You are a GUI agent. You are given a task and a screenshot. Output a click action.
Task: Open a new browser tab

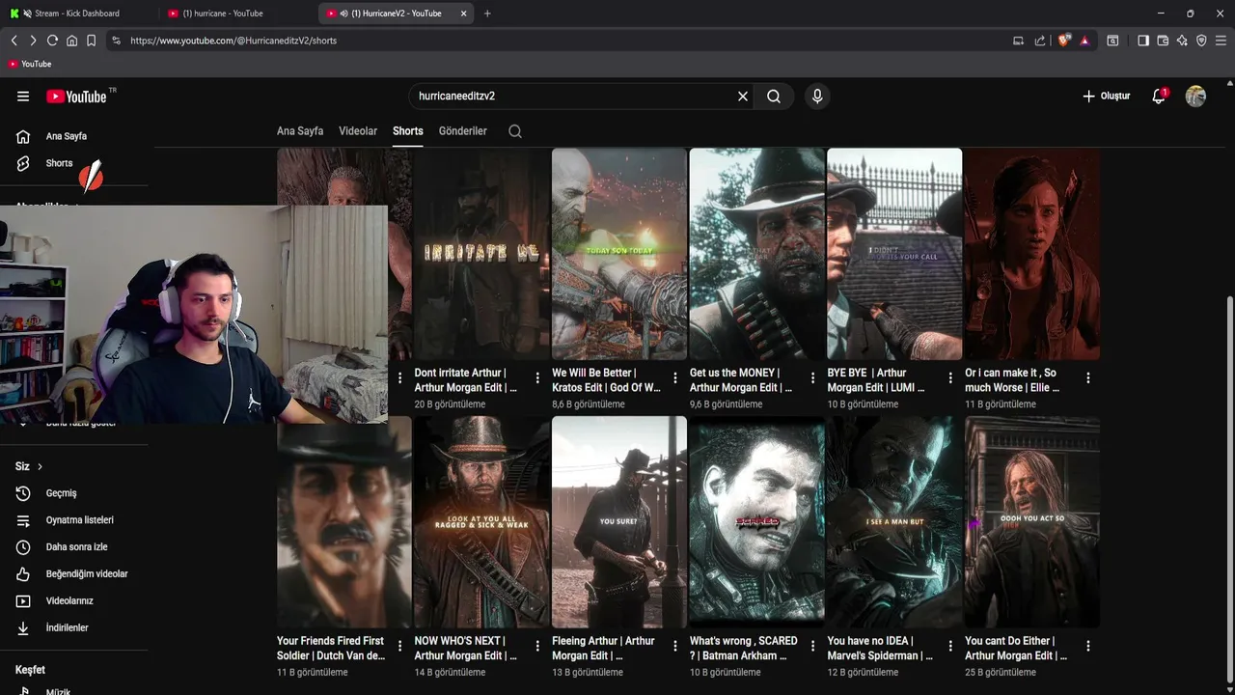487,14
